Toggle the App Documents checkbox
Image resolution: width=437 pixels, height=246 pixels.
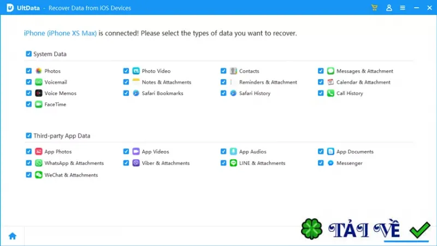tap(321, 151)
